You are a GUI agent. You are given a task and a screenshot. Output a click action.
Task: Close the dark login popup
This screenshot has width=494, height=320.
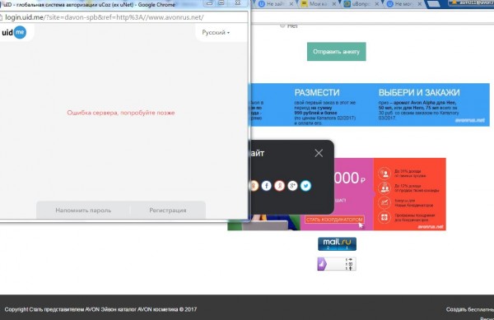point(319,153)
